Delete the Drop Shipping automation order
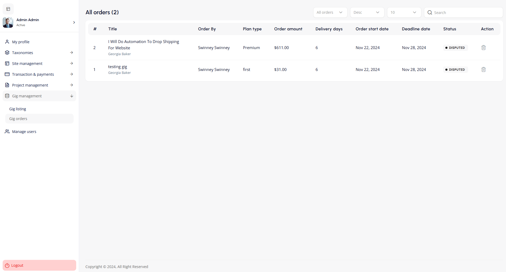 (x=483, y=48)
